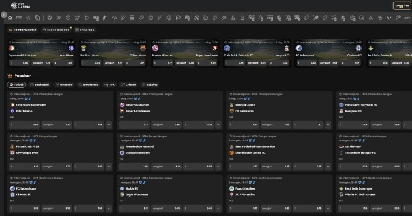
Task: Select the Bordtennis filter chip
Action: (88, 85)
